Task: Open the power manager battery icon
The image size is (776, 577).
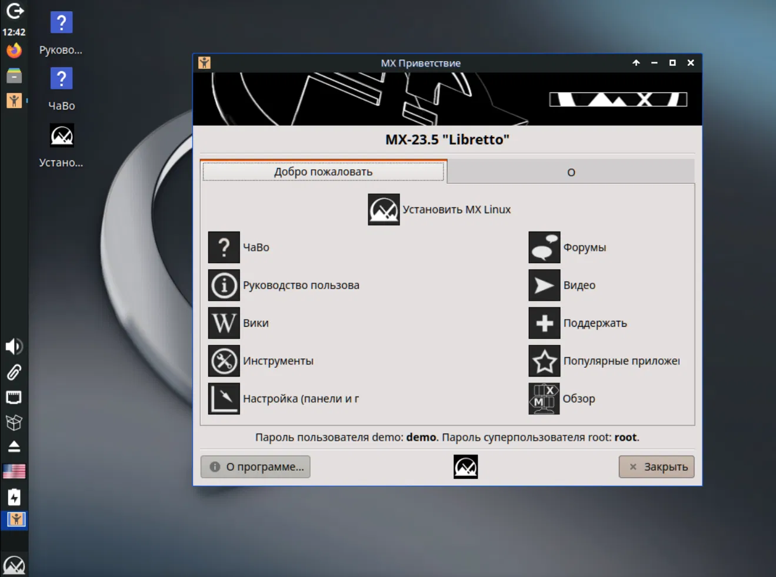Action: click(14, 497)
